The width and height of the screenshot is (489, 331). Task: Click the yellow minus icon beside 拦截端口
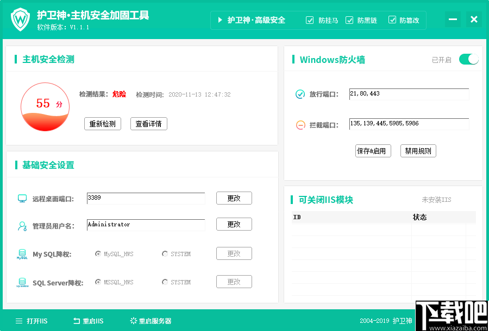pyautogui.click(x=300, y=124)
